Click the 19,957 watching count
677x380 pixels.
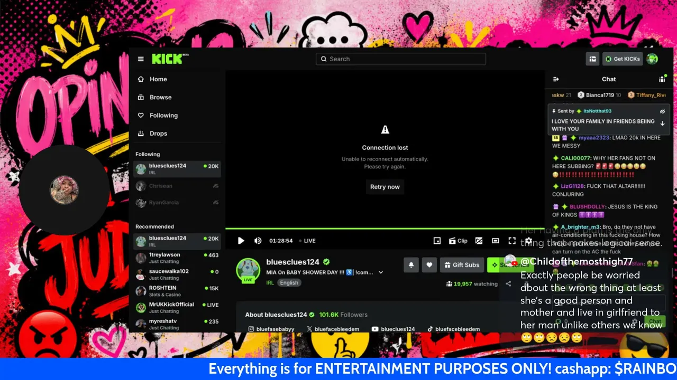472,284
